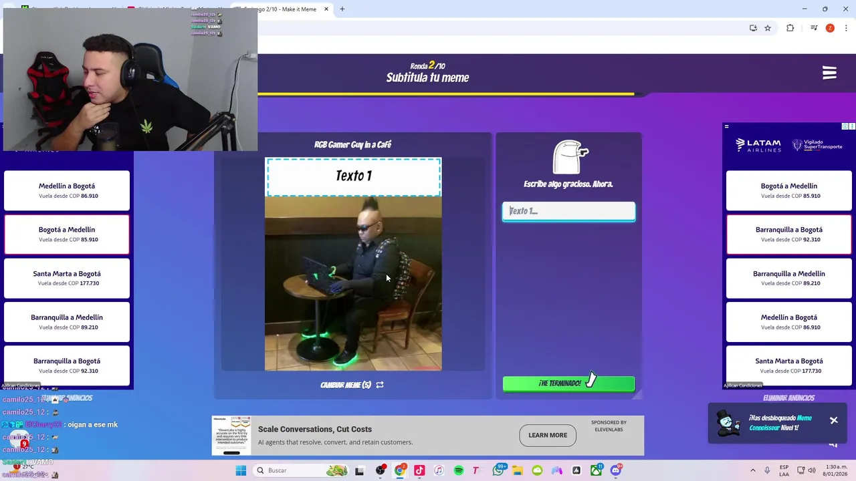Open left ad Santa Marta a Bogotá flight
This screenshot has width=856, height=481.
[67, 278]
